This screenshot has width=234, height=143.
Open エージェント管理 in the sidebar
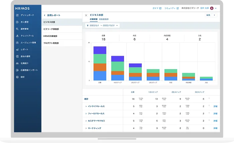(x=17, y=43)
